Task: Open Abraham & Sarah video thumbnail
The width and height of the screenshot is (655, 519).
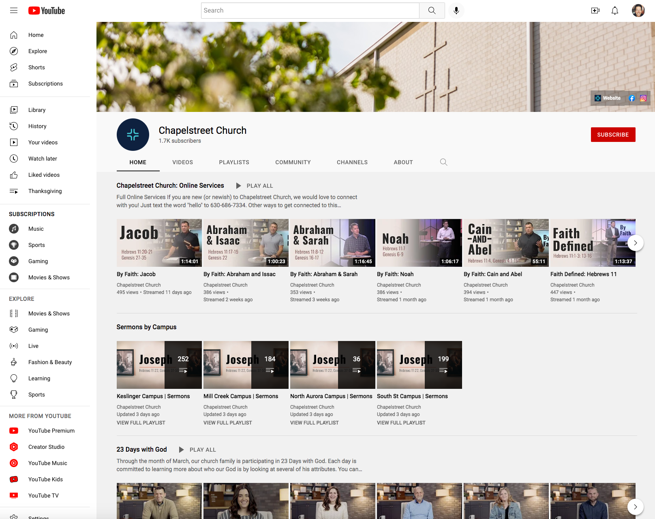Action: (x=333, y=243)
